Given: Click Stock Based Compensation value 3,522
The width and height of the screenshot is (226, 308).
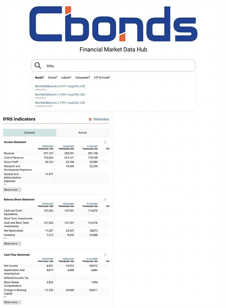Looking at the screenshot, I should 50,282.
